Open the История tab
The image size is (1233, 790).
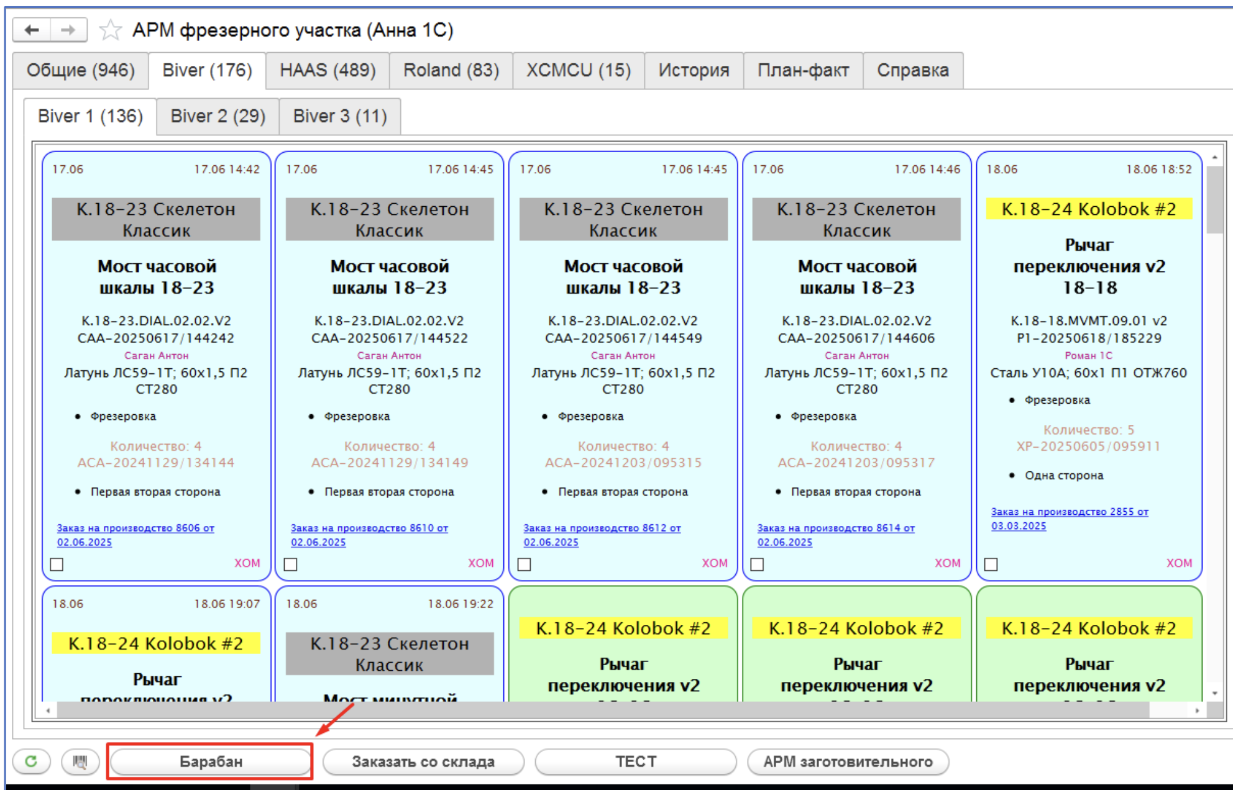(694, 70)
